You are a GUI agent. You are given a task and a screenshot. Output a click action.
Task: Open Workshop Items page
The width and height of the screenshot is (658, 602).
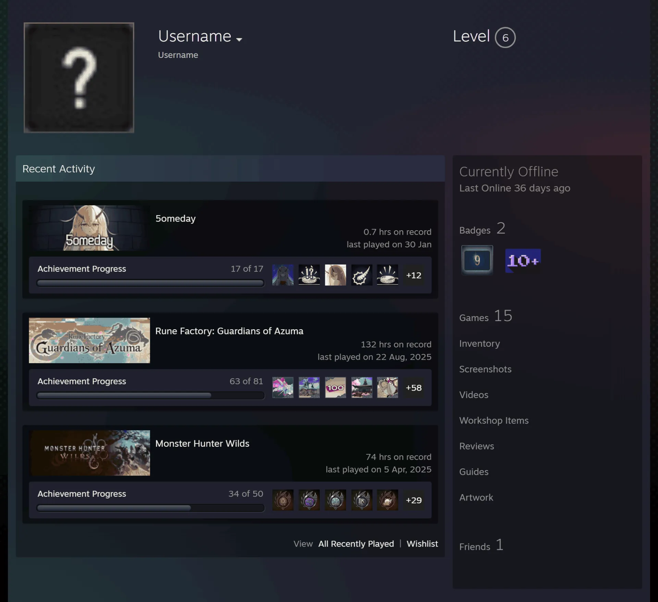(x=494, y=420)
